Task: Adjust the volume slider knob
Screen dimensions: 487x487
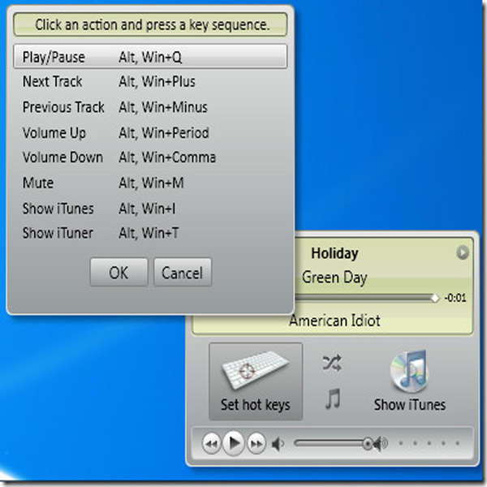Action: coord(368,443)
